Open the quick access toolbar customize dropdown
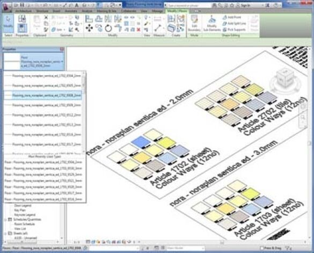Viewport: 314px width, 253px height. click(120, 5)
